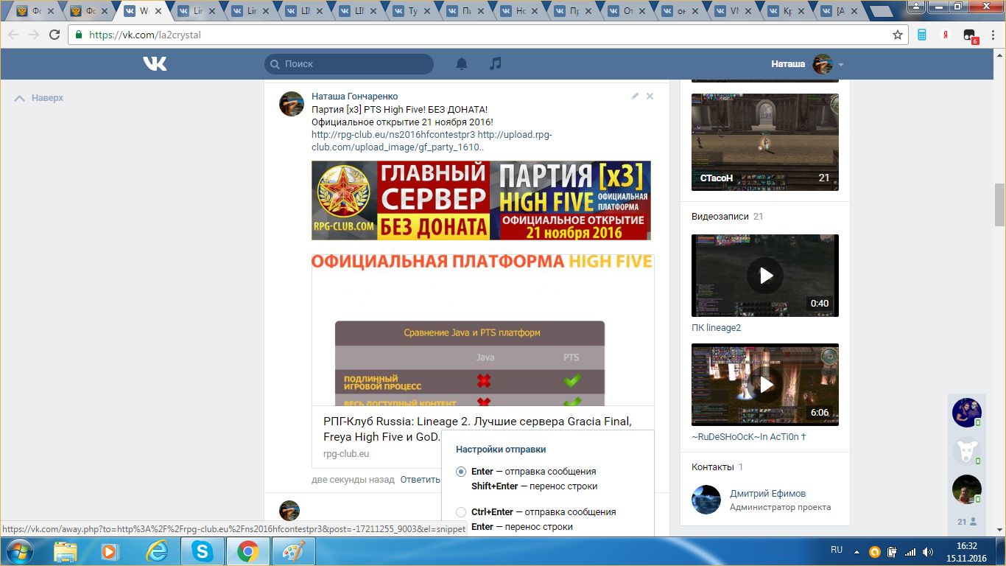
Task: Switch to the Но browser tab
Action: tap(519, 11)
